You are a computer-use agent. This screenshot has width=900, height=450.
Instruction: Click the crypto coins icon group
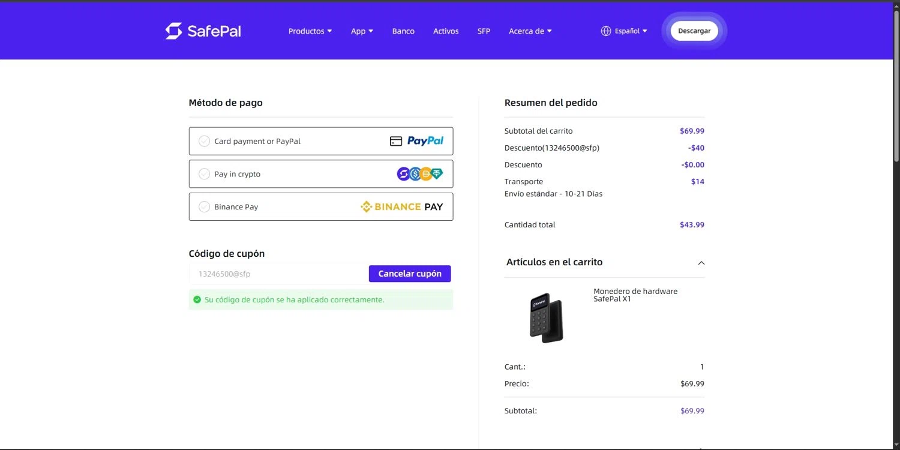point(420,174)
